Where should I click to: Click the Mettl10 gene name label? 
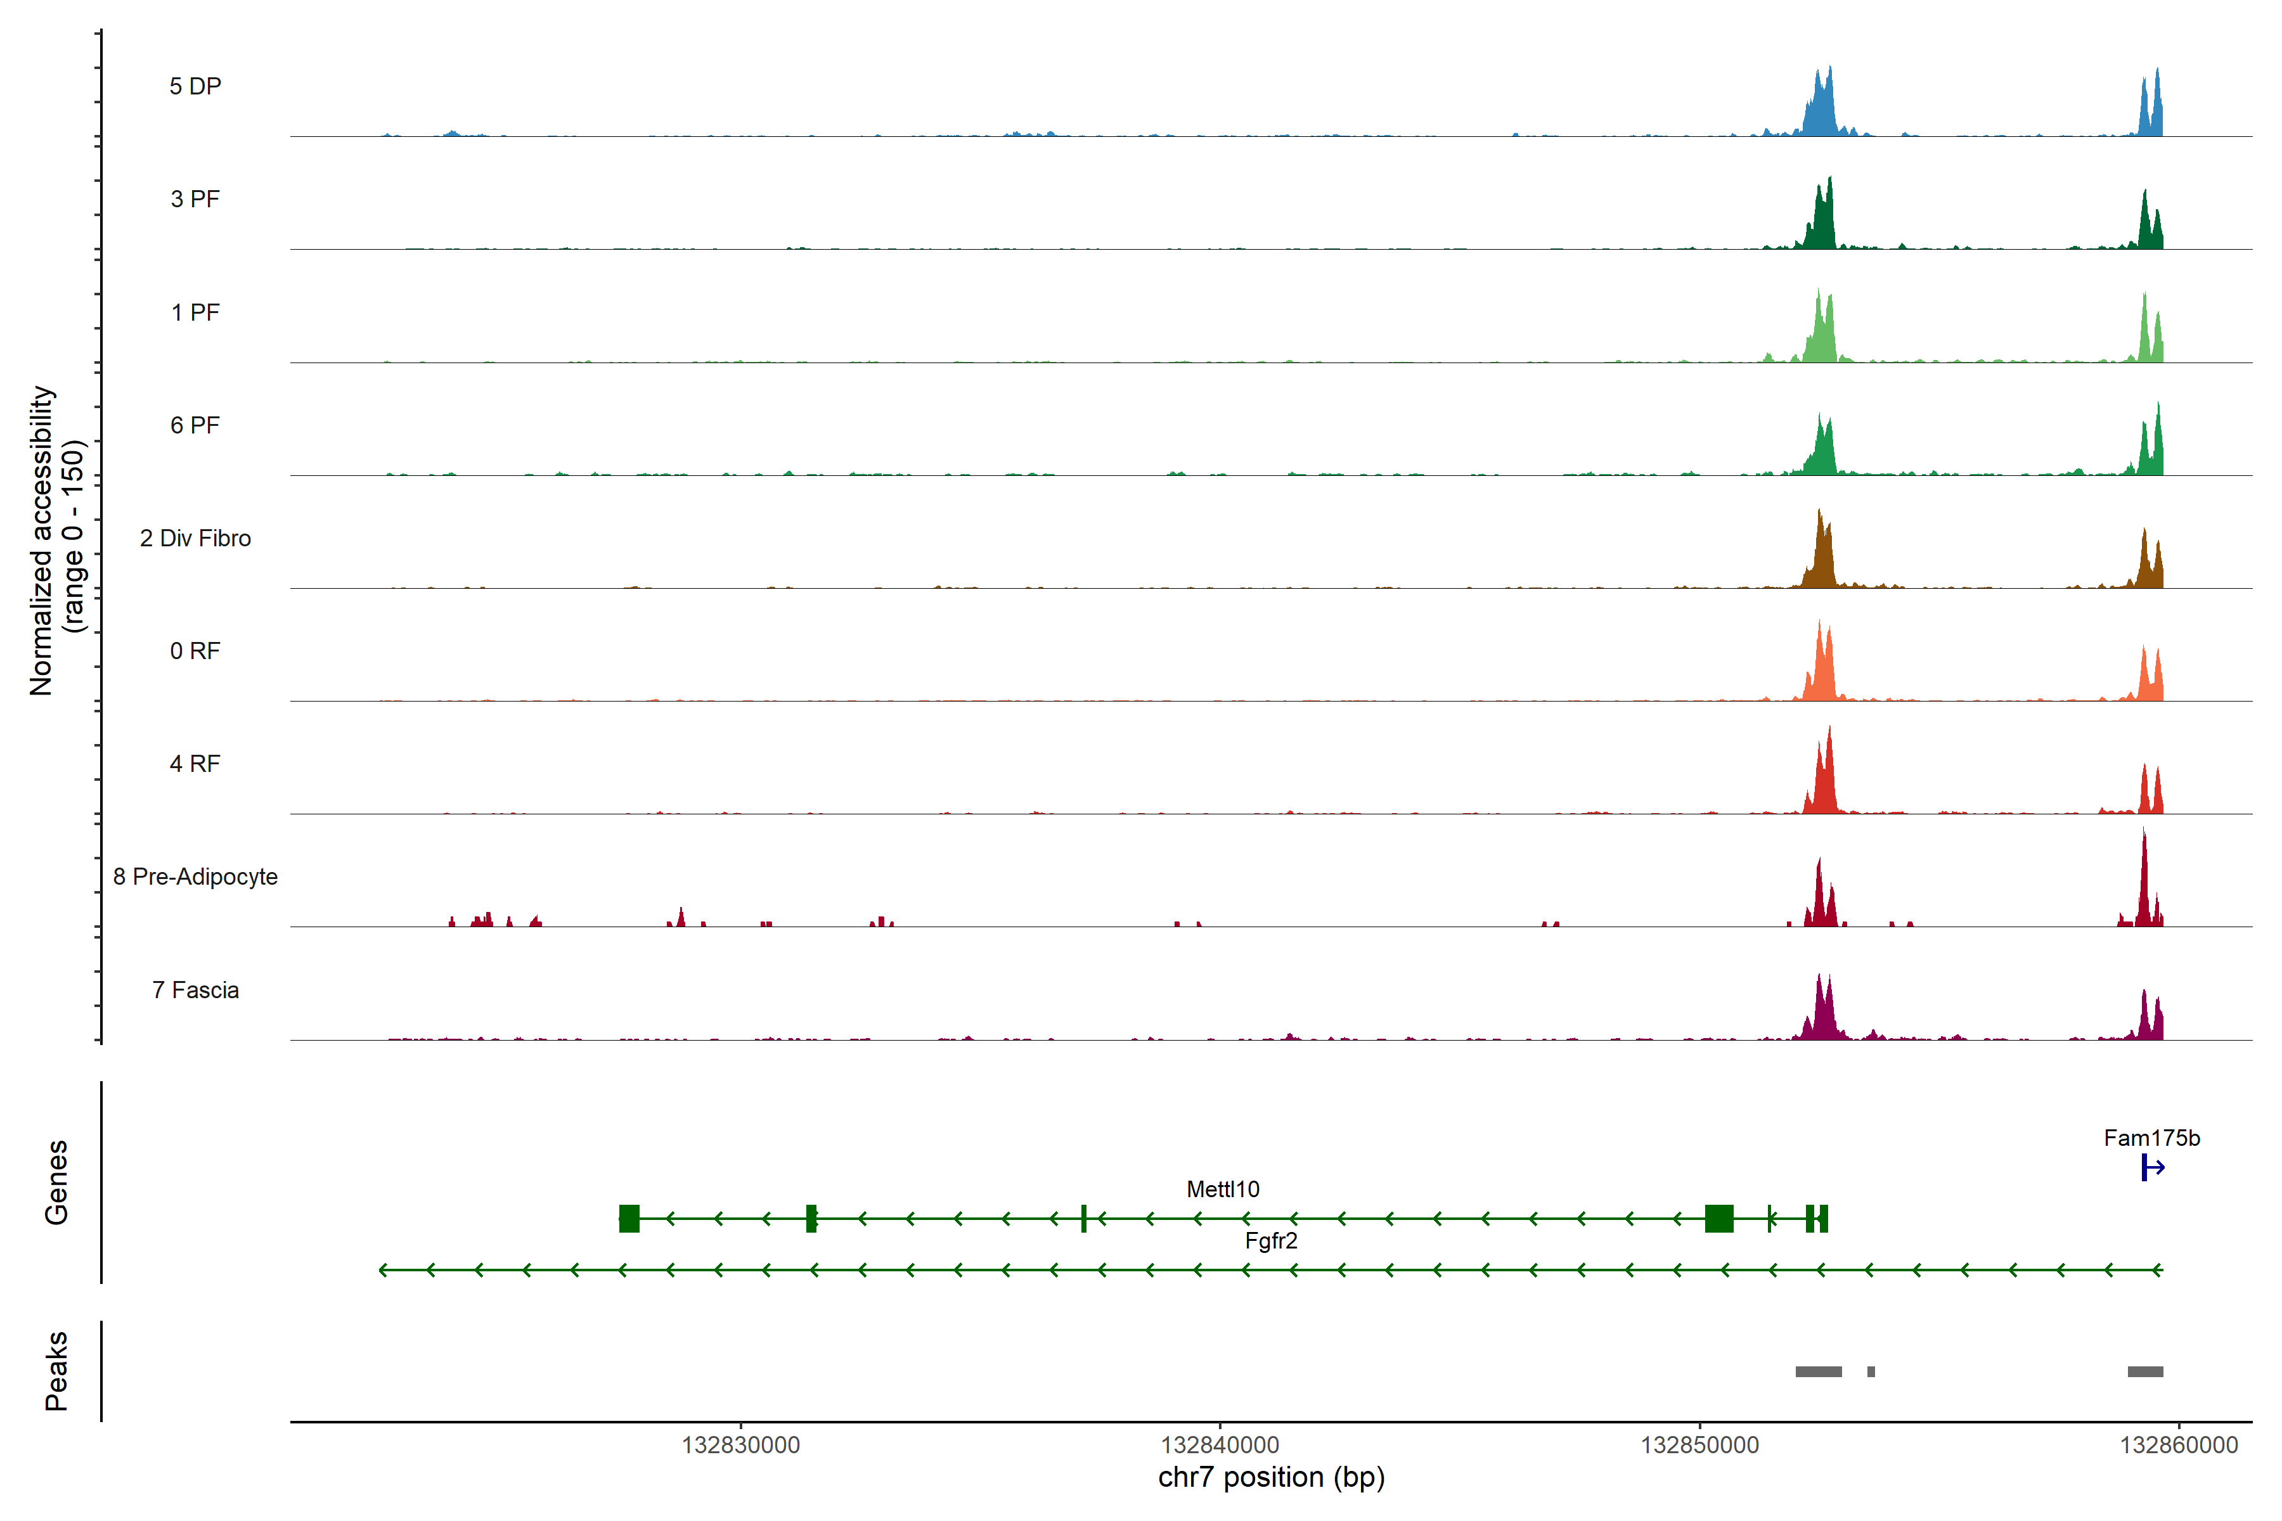1223,1190
